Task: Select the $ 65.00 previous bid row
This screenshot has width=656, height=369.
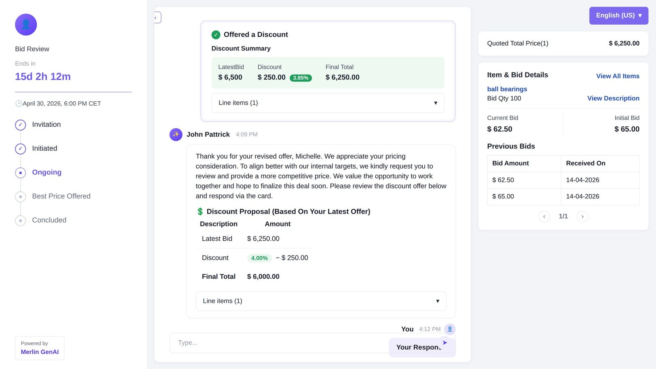Action: (x=563, y=197)
